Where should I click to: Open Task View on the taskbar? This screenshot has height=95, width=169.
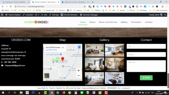point(15,93)
